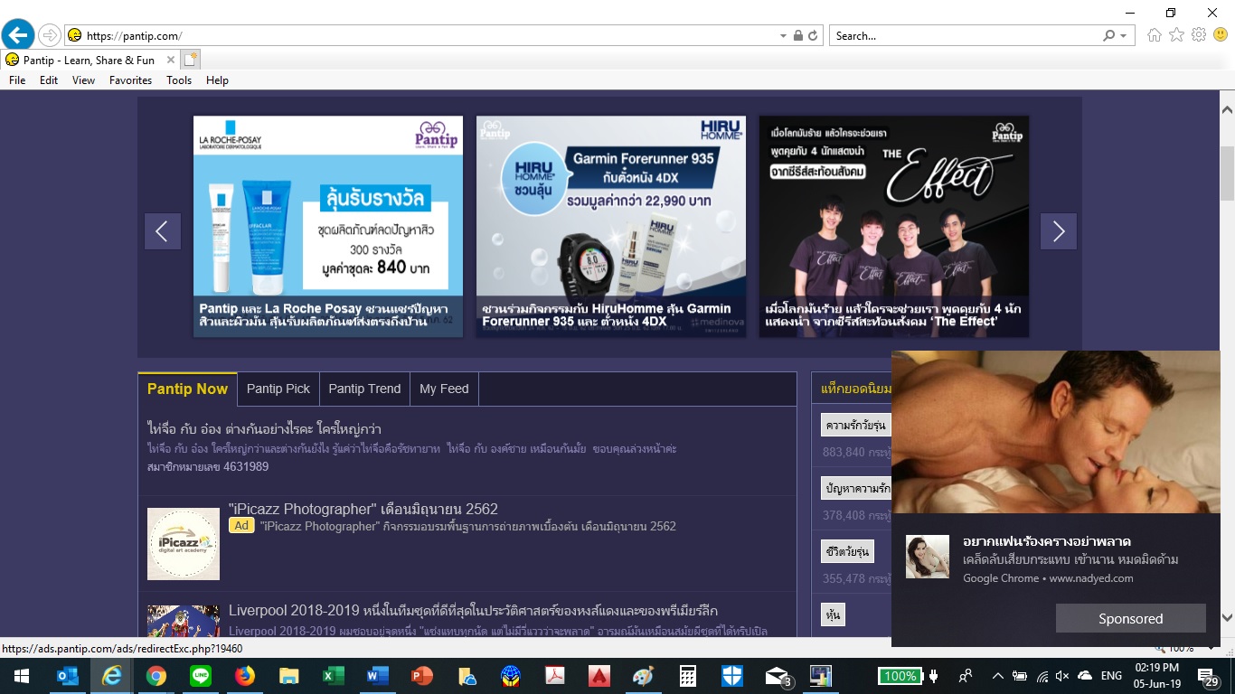The width and height of the screenshot is (1235, 694).
Task: Open the File menu
Action: (x=17, y=80)
